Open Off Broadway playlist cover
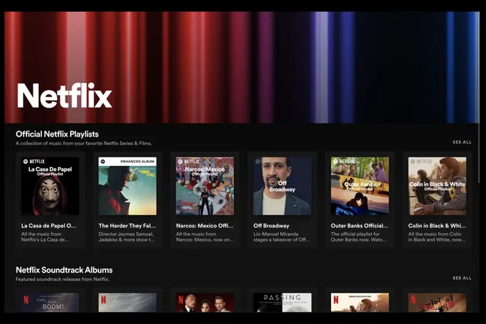The width and height of the screenshot is (486, 324). (283, 186)
